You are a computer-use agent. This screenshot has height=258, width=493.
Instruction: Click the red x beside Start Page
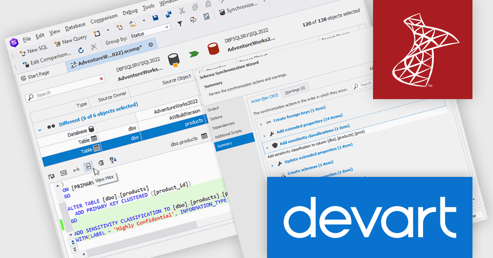(101, 78)
